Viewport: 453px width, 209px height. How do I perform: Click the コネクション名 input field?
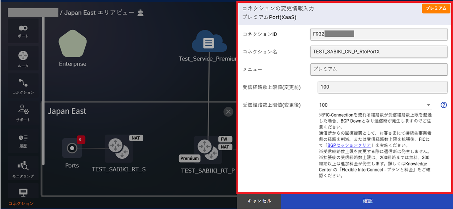tap(379, 52)
